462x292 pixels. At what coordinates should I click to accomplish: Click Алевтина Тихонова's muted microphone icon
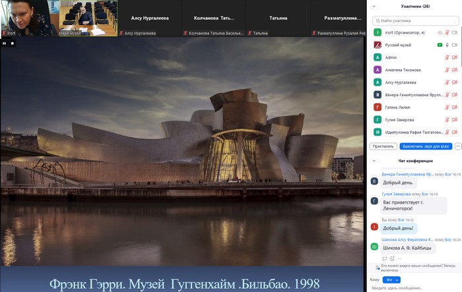coord(447,70)
